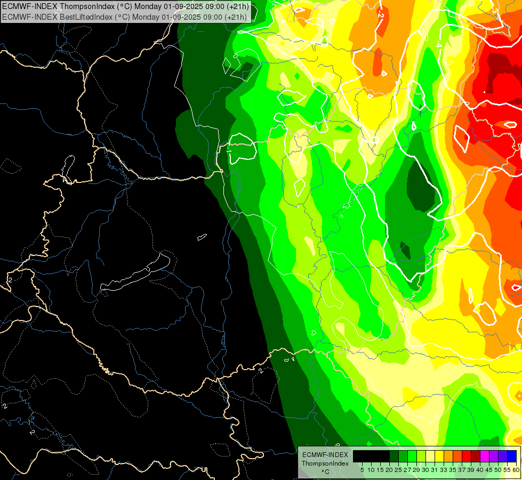Click the legend label 'ThompsonIndex'
The width and height of the screenshot is (522, 480).
[x=325, y=463]
